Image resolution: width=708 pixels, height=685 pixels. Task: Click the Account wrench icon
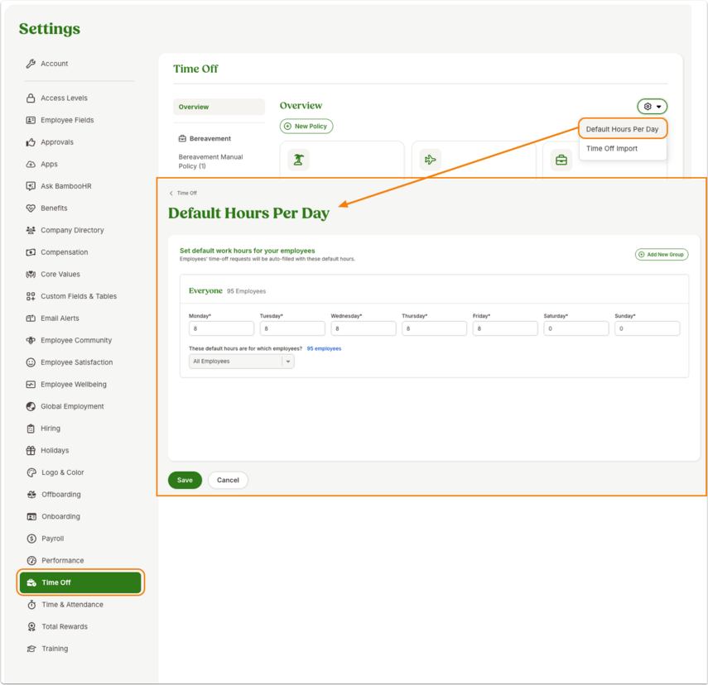point(31,64)
